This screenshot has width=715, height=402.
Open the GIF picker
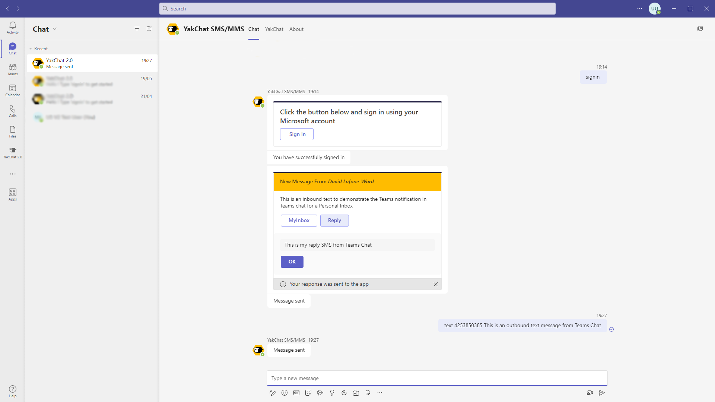click(296, 393)
